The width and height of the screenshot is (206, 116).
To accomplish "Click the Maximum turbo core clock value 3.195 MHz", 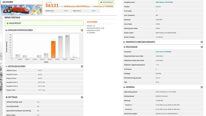I will (159, 60).
